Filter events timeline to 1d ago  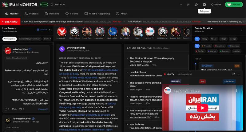click(214, 39)
